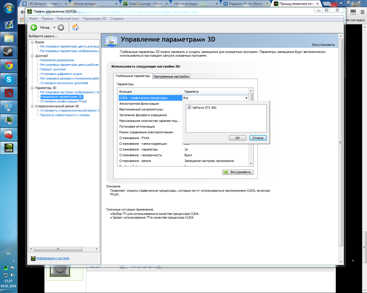The height and width of the screenshot is (293, 367).
Task: Click the Forward arrow icon in toolbar
Action: point(61,27)
